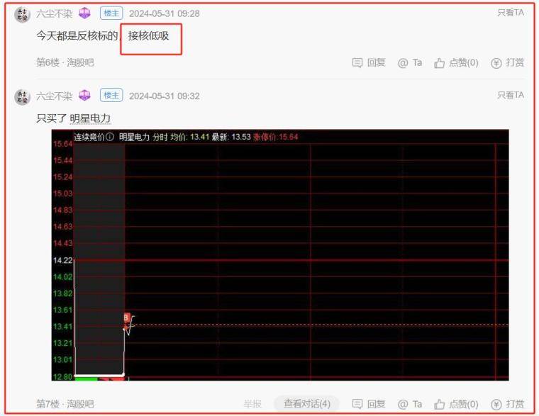
Task: Reply to the 第6楼 post
Action: pyautogui.click(x=369, y=62)
